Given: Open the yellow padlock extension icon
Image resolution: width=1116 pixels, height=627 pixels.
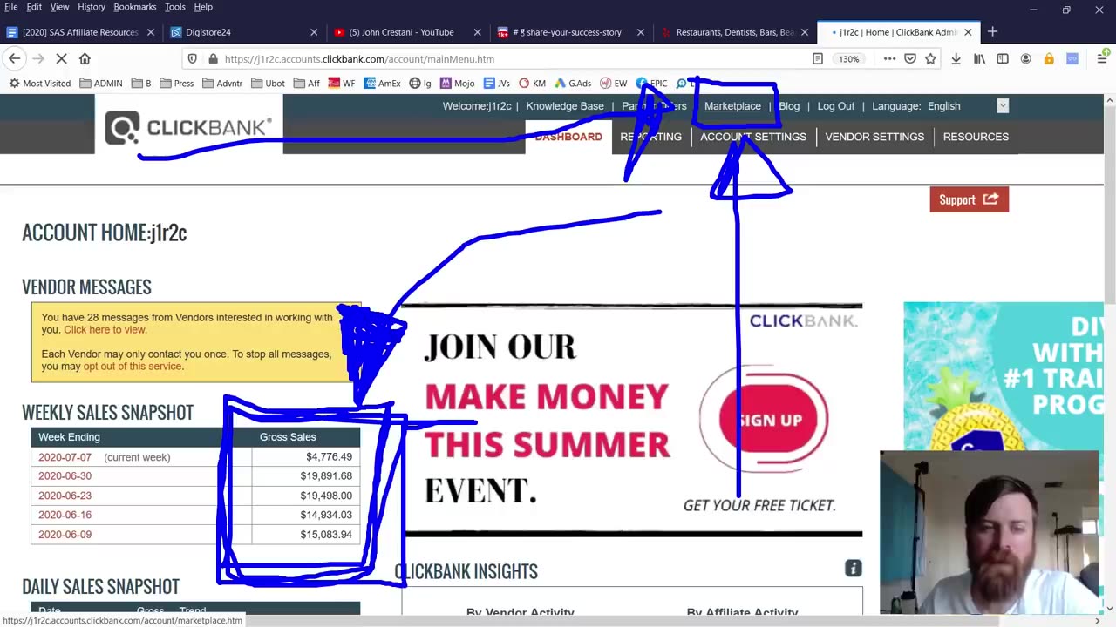Looking at the screenshot, I should point(1049,58).
